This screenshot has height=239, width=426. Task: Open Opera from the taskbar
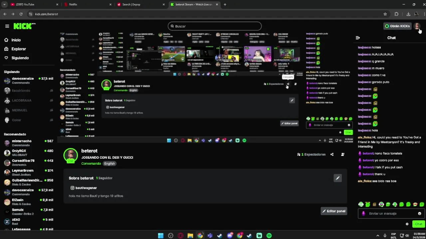[x=180, y=236]
